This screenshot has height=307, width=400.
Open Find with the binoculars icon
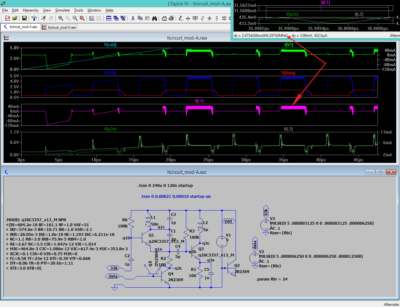coord(154,18)
